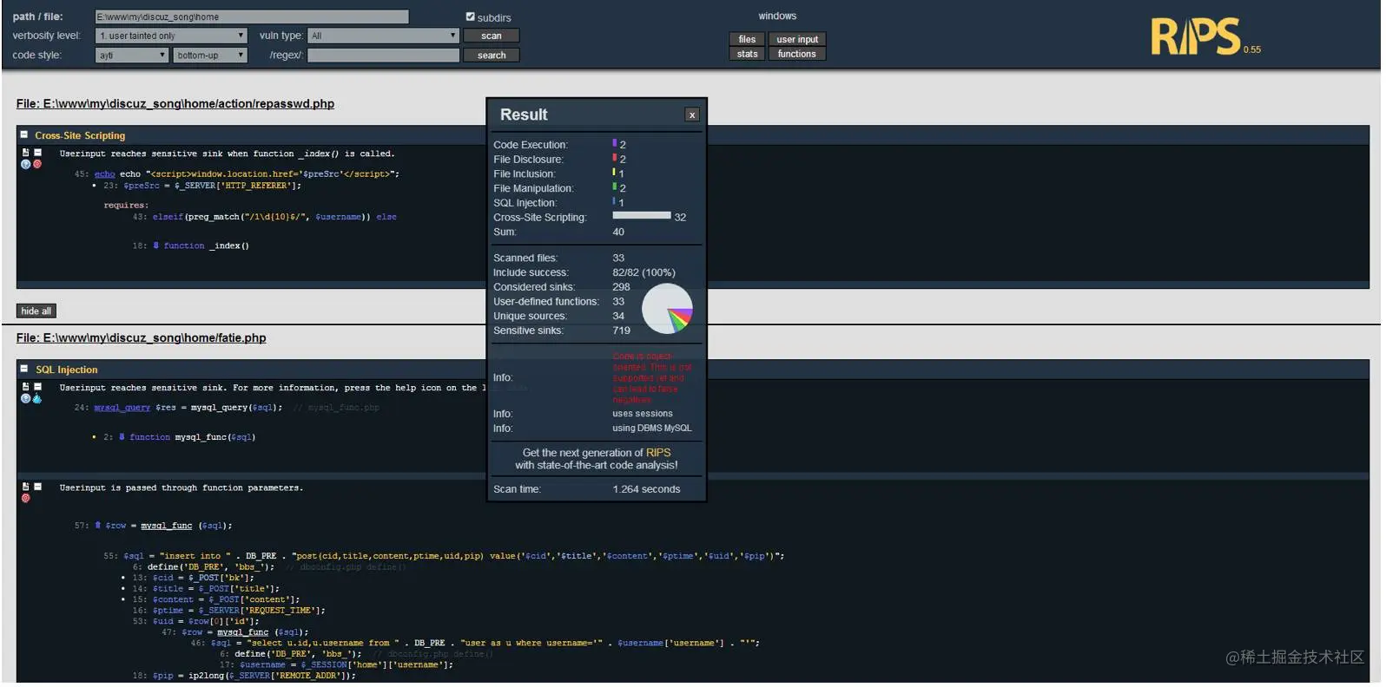This screenshot has height=687, width=1386.
Task: Jump via arrow icon before function mysql_func($sql)
Action: (x=122, y=436)
